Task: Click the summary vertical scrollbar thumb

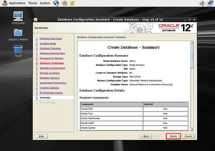Action: point(192,56)
